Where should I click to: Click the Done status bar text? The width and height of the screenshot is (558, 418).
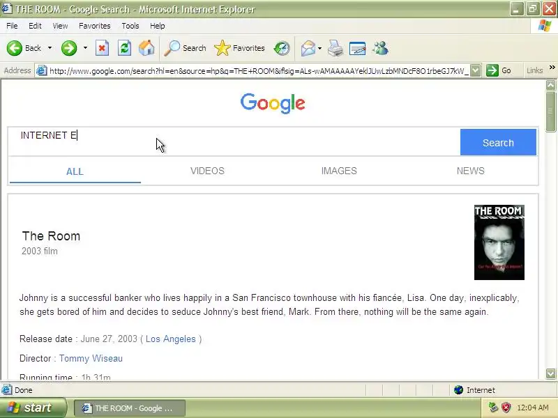pos(24,390)
